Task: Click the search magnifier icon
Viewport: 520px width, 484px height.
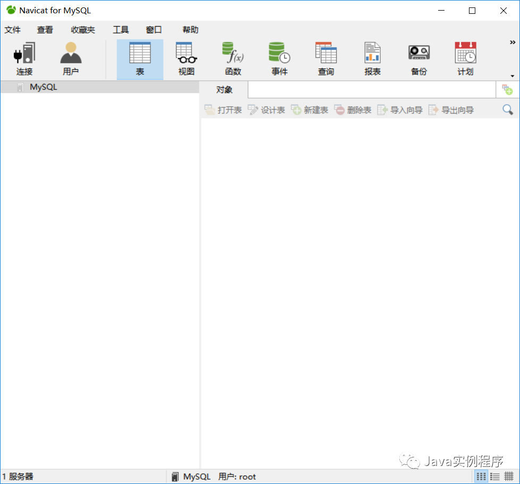Action: click(508, 109)
